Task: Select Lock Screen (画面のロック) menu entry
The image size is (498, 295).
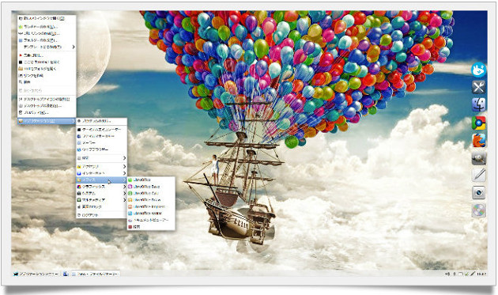Action: point(101,206)
